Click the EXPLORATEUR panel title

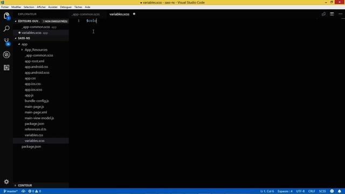(27, 14)
